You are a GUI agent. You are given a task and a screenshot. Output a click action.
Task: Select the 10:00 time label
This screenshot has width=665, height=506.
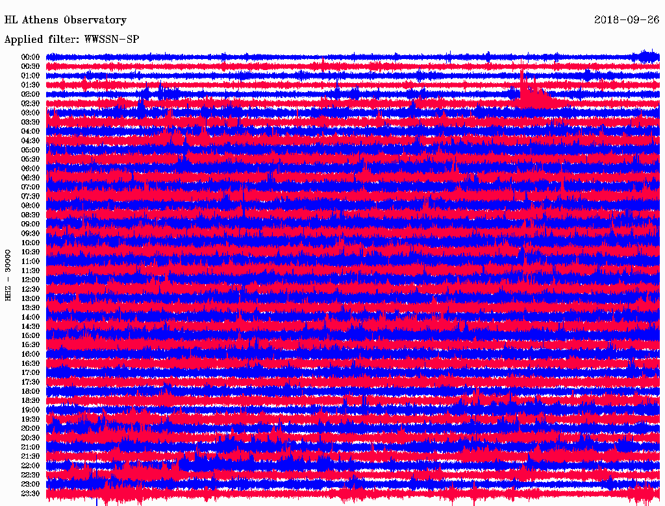[x=31, y=243]
